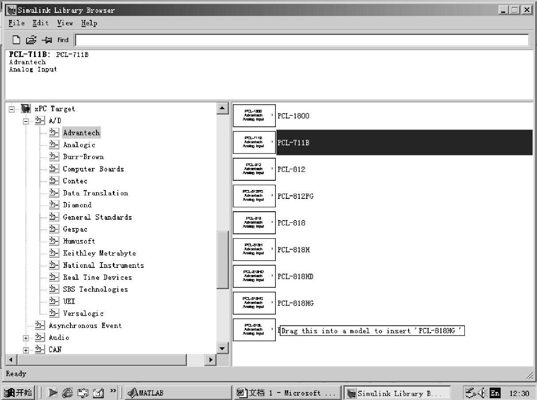
Task: Click the volume speaker icon in the tray
Action: [x=483, y=392]
